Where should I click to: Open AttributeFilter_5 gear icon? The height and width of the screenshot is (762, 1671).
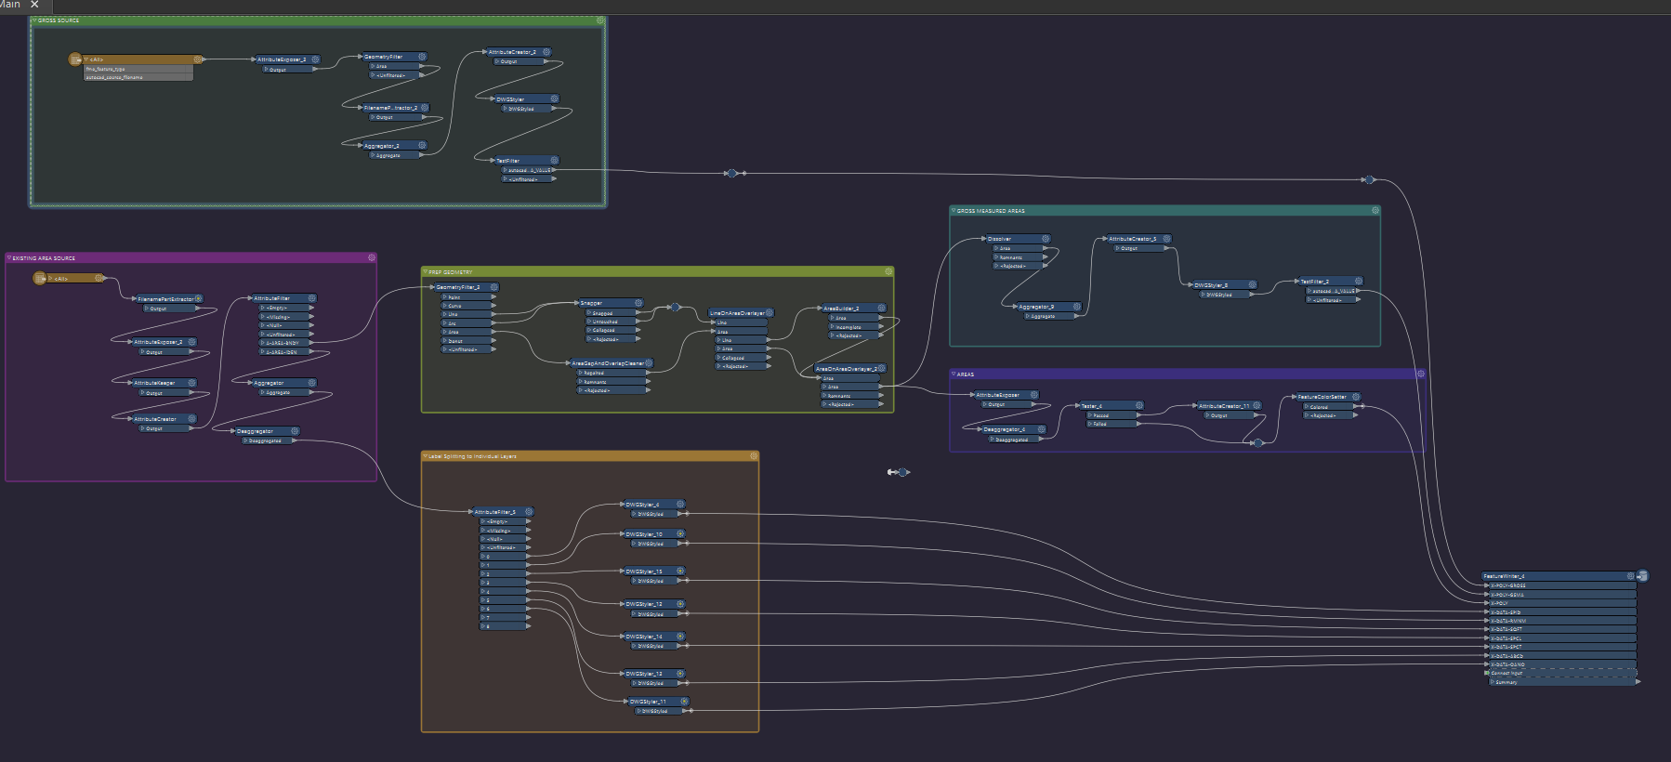click(529, 512)
